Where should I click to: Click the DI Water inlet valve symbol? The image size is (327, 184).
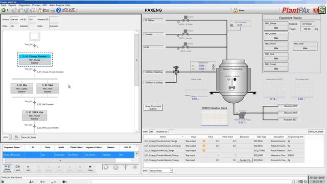(185, 19)
